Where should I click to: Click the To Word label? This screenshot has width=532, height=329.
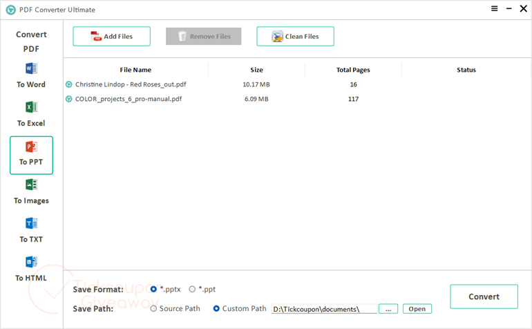click(31, 84)
